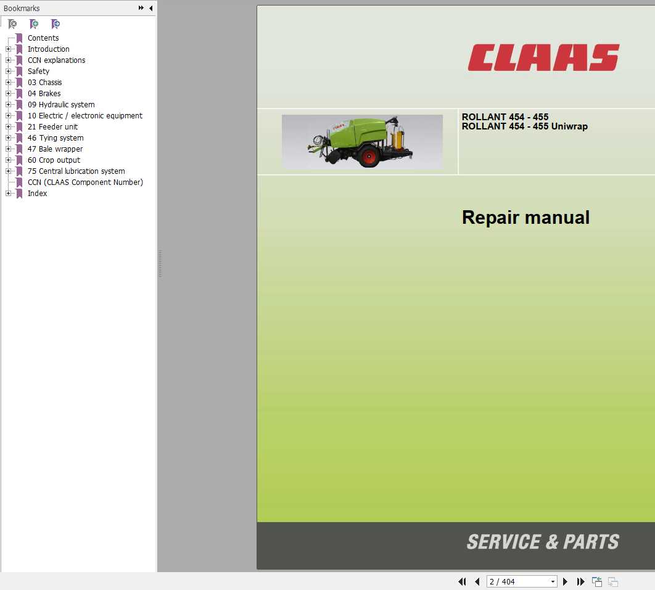655x590 pixels.
Task: Click the baler machine image on the cover
Action: point(362,142)
